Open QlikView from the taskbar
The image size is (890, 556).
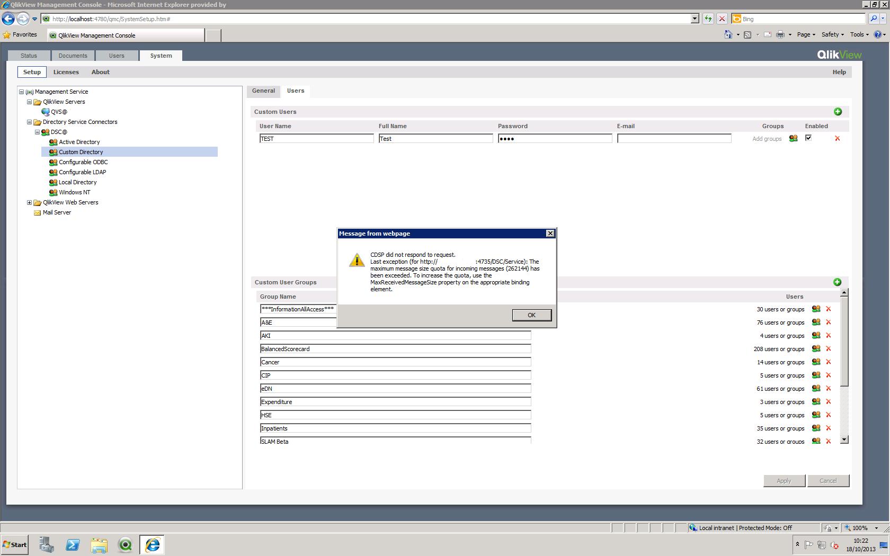[x=126, y=544]
